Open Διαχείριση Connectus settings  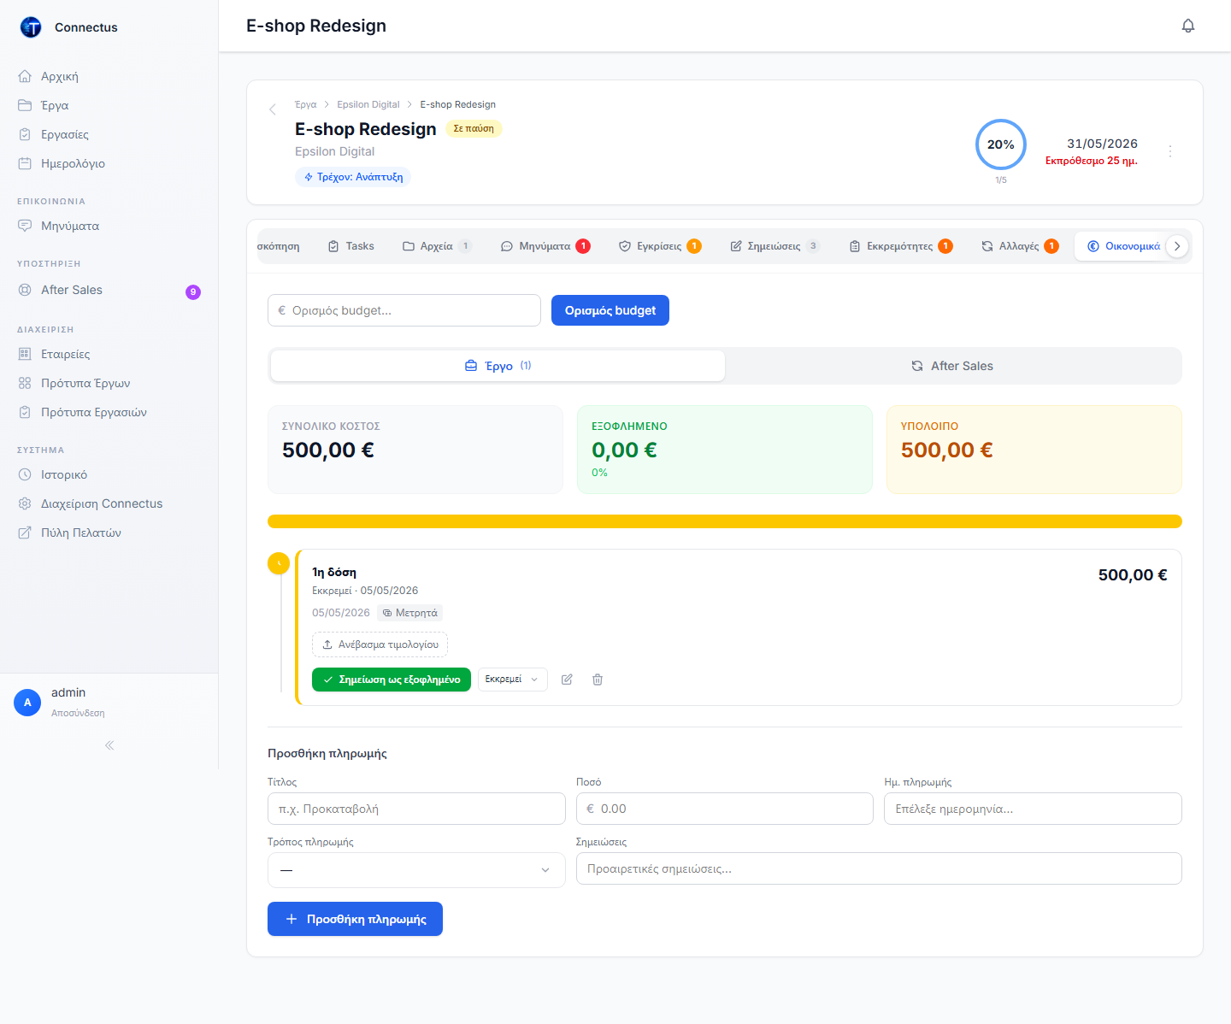109,503
